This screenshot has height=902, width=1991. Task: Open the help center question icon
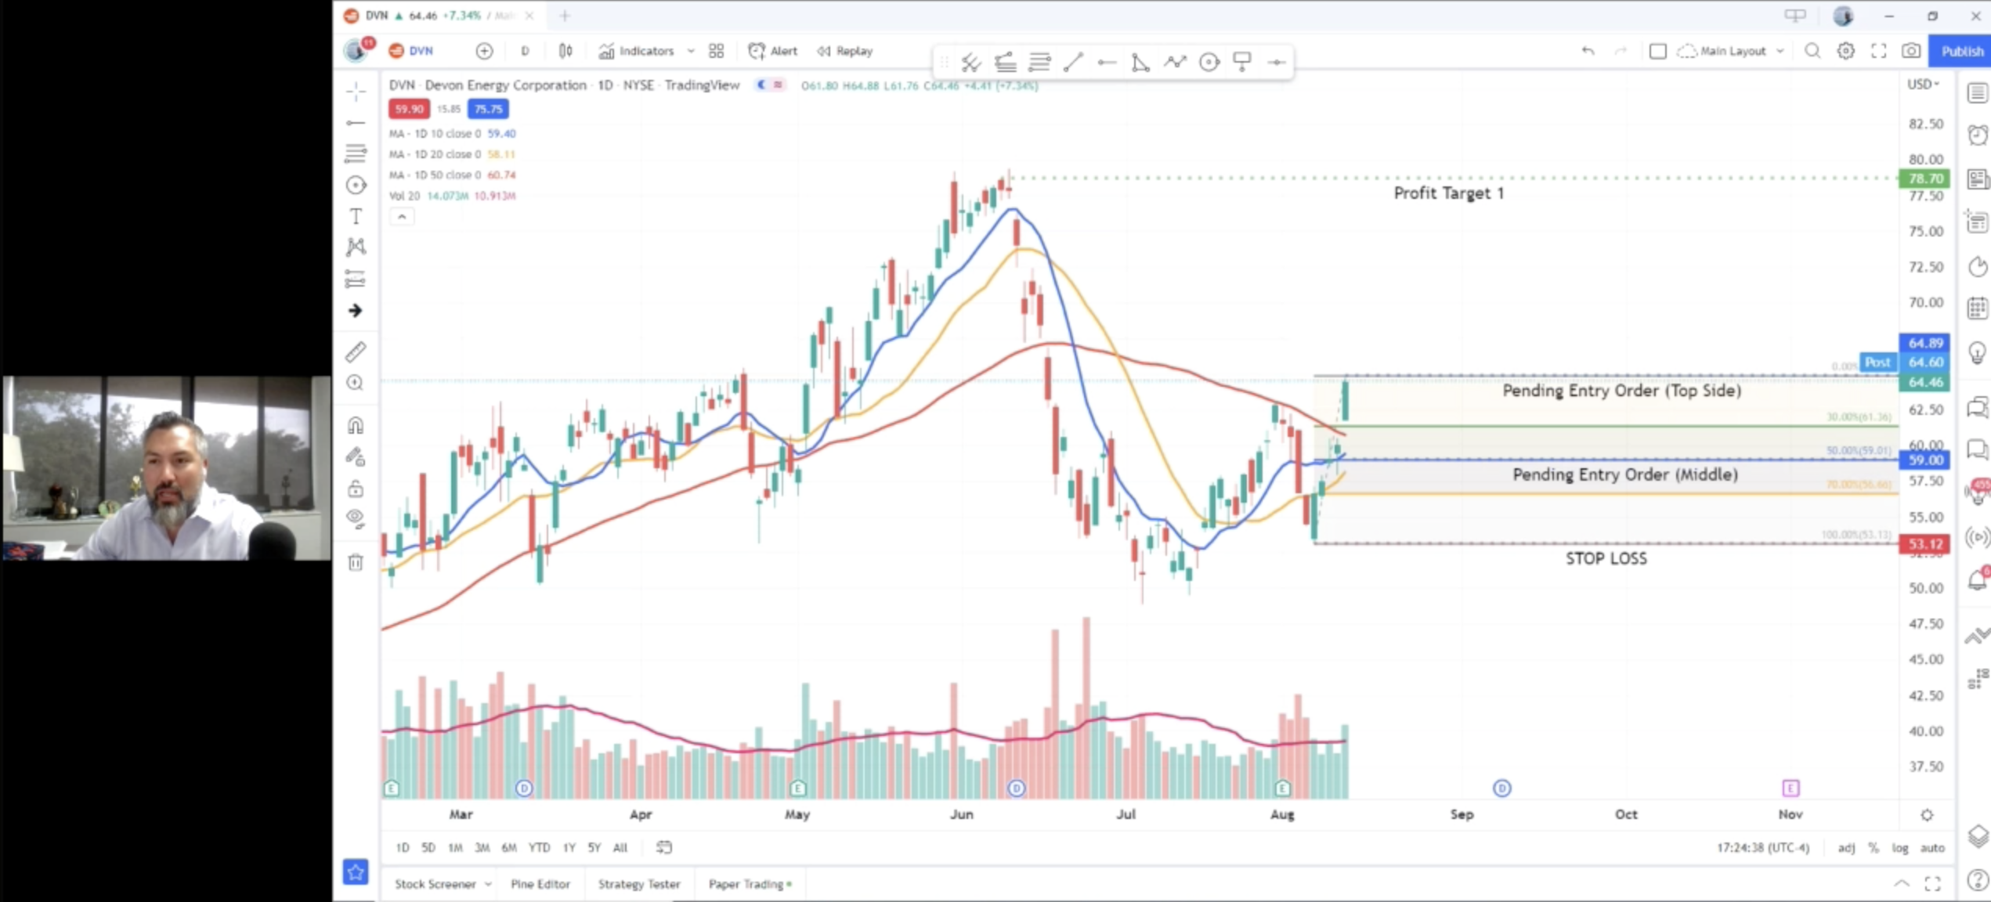point(1977,882)
